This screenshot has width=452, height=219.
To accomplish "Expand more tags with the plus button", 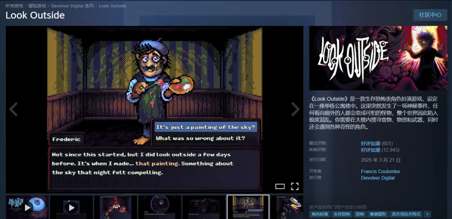I will tap(427, 214).
